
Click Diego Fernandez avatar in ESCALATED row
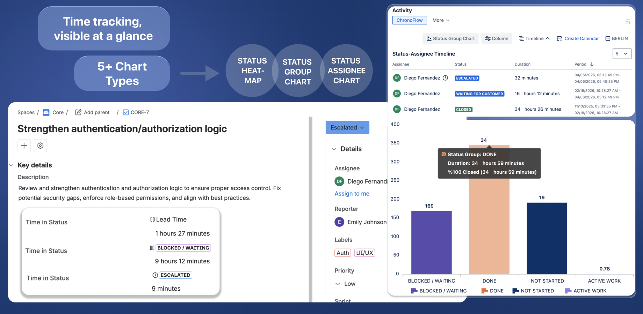(x=397, y=78)
